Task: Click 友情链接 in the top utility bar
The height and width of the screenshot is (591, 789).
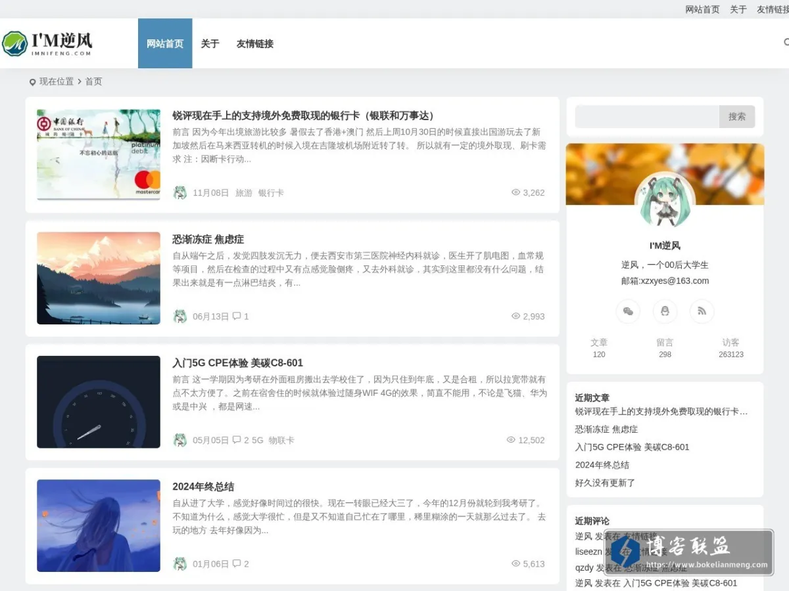Action: [x=773, y=9]
